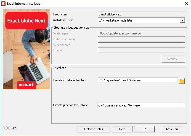191x136 pixels.
Task: Click the Release notes button
Action: 94,129
